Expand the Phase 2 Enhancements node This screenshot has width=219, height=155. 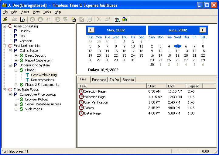(16, 85)
